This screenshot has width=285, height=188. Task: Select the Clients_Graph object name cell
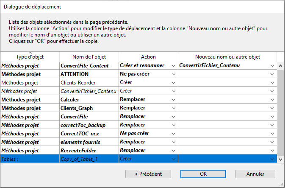tap(89, 108)
